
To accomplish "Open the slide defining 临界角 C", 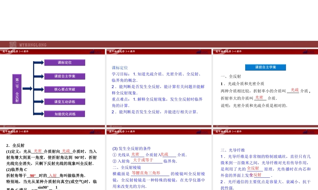I will pos(52,165).
